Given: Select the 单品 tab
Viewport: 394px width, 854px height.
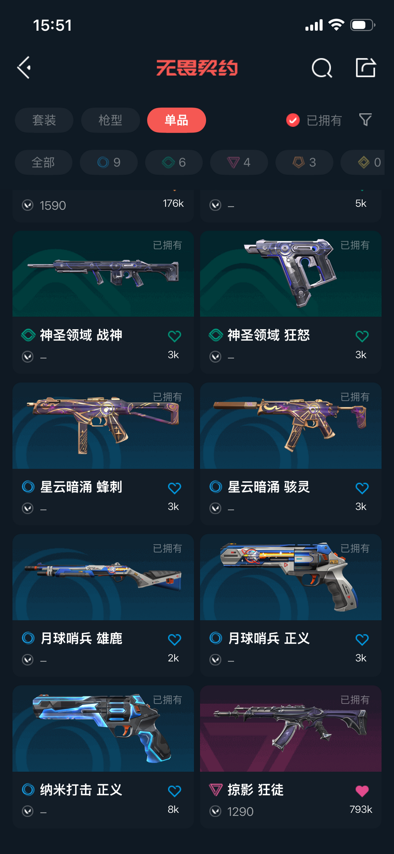Looking at the screenshot, I should point(177,120).
